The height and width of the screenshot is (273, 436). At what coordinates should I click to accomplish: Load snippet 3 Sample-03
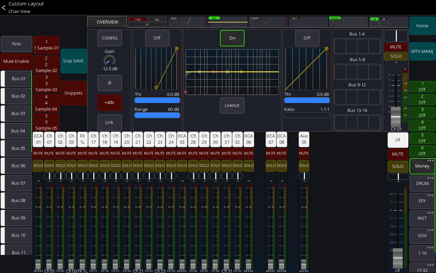coord(46,83)
